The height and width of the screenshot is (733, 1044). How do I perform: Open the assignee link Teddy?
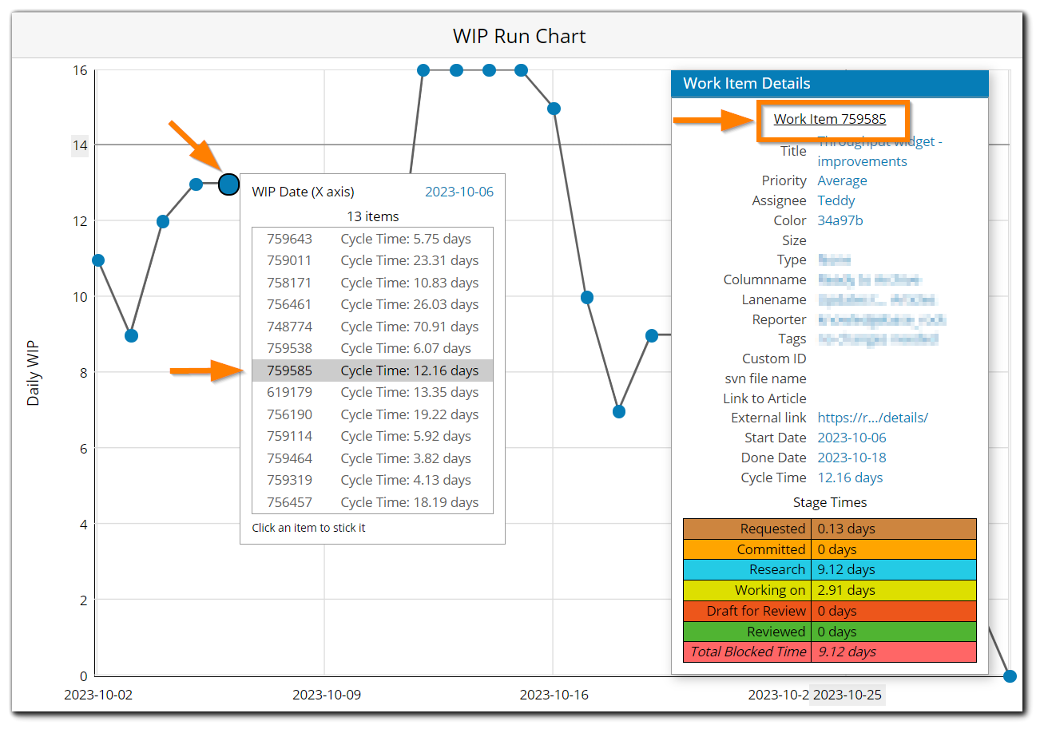point(836,200)
